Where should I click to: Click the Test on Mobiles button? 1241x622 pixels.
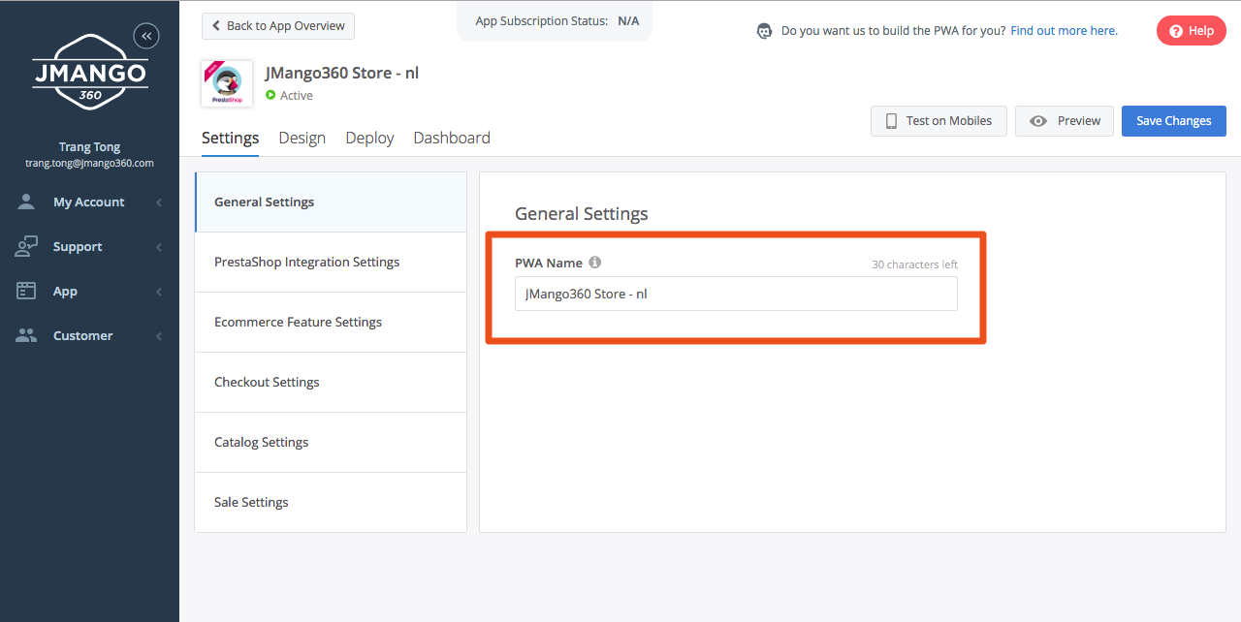pyautogui.click(x=939, y=121)
